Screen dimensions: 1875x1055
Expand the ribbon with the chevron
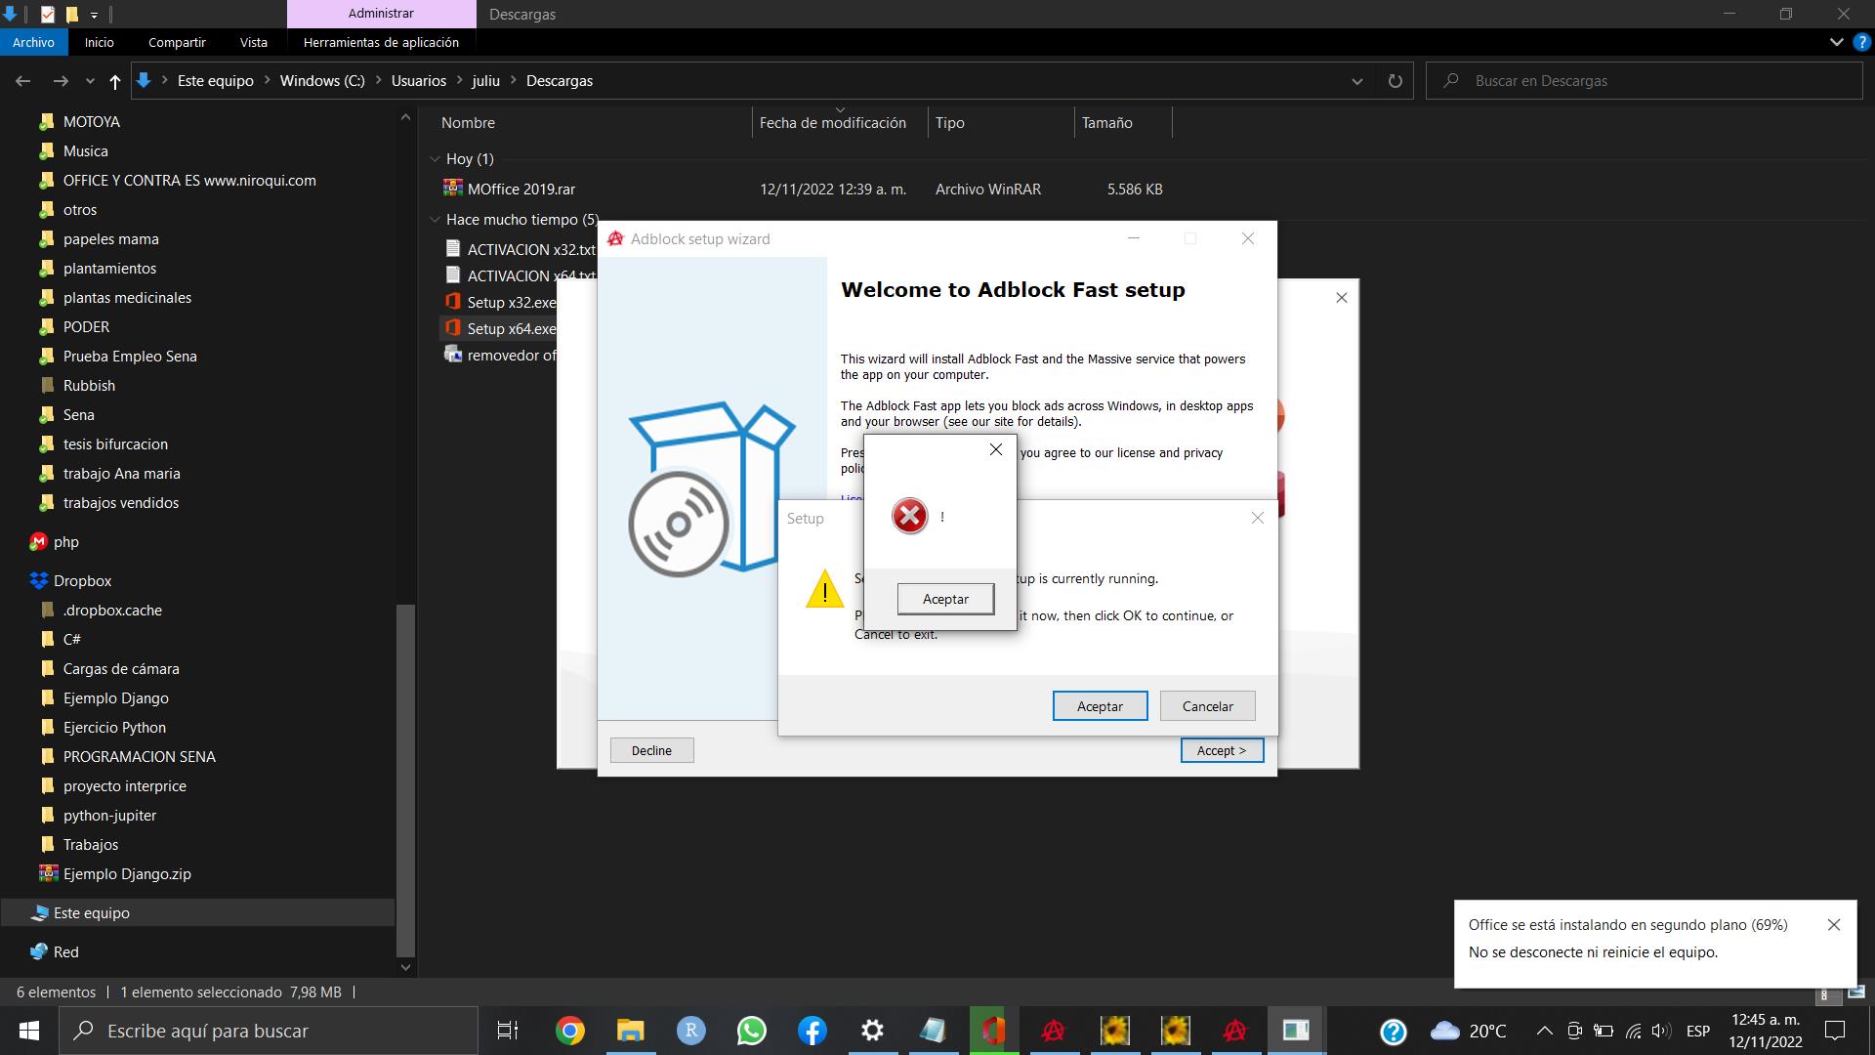(1836, 43)
